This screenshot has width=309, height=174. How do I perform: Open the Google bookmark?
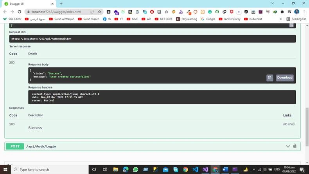tap(208, 19)
